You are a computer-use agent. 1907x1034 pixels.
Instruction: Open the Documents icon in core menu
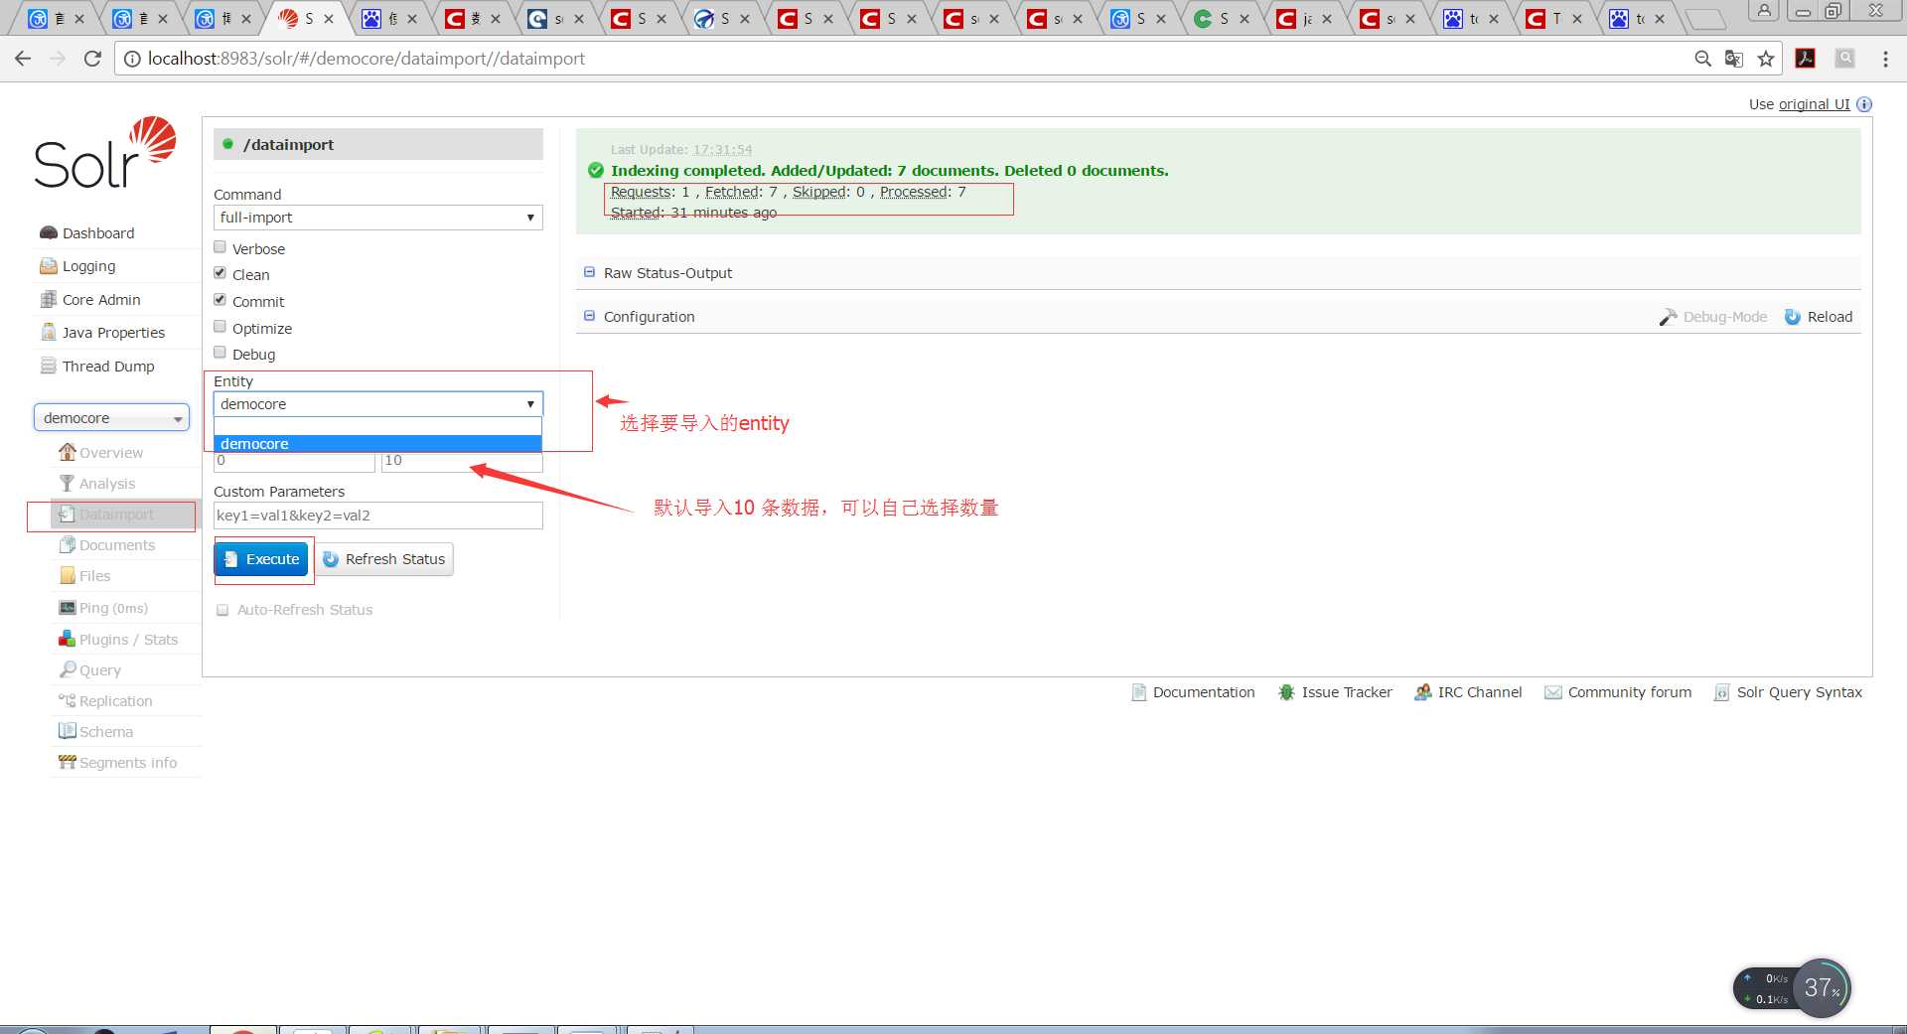(67, 544)
